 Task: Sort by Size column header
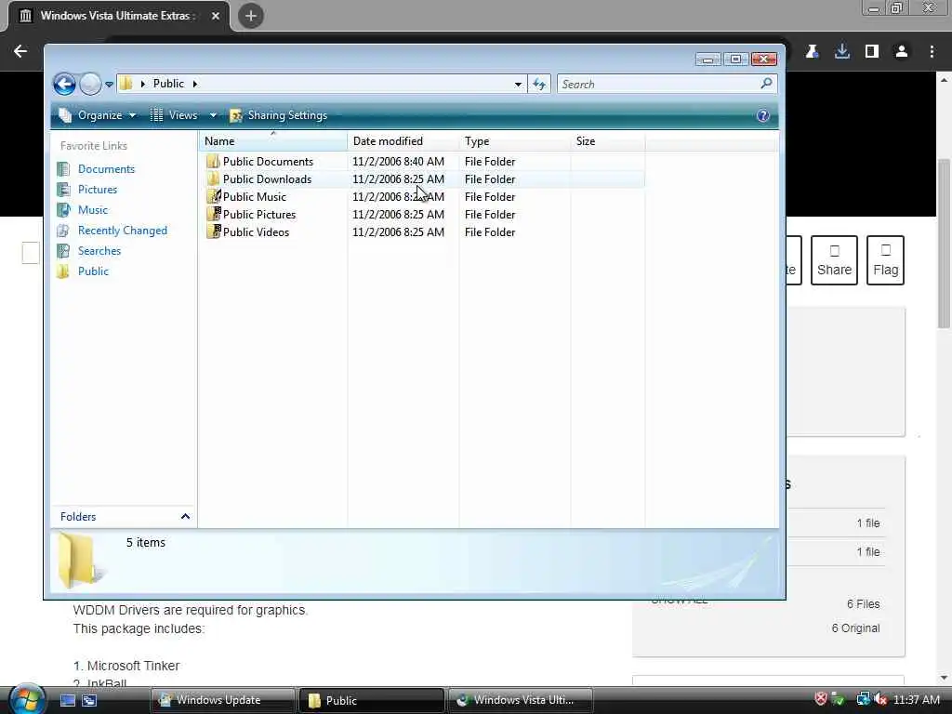(608, 141)
